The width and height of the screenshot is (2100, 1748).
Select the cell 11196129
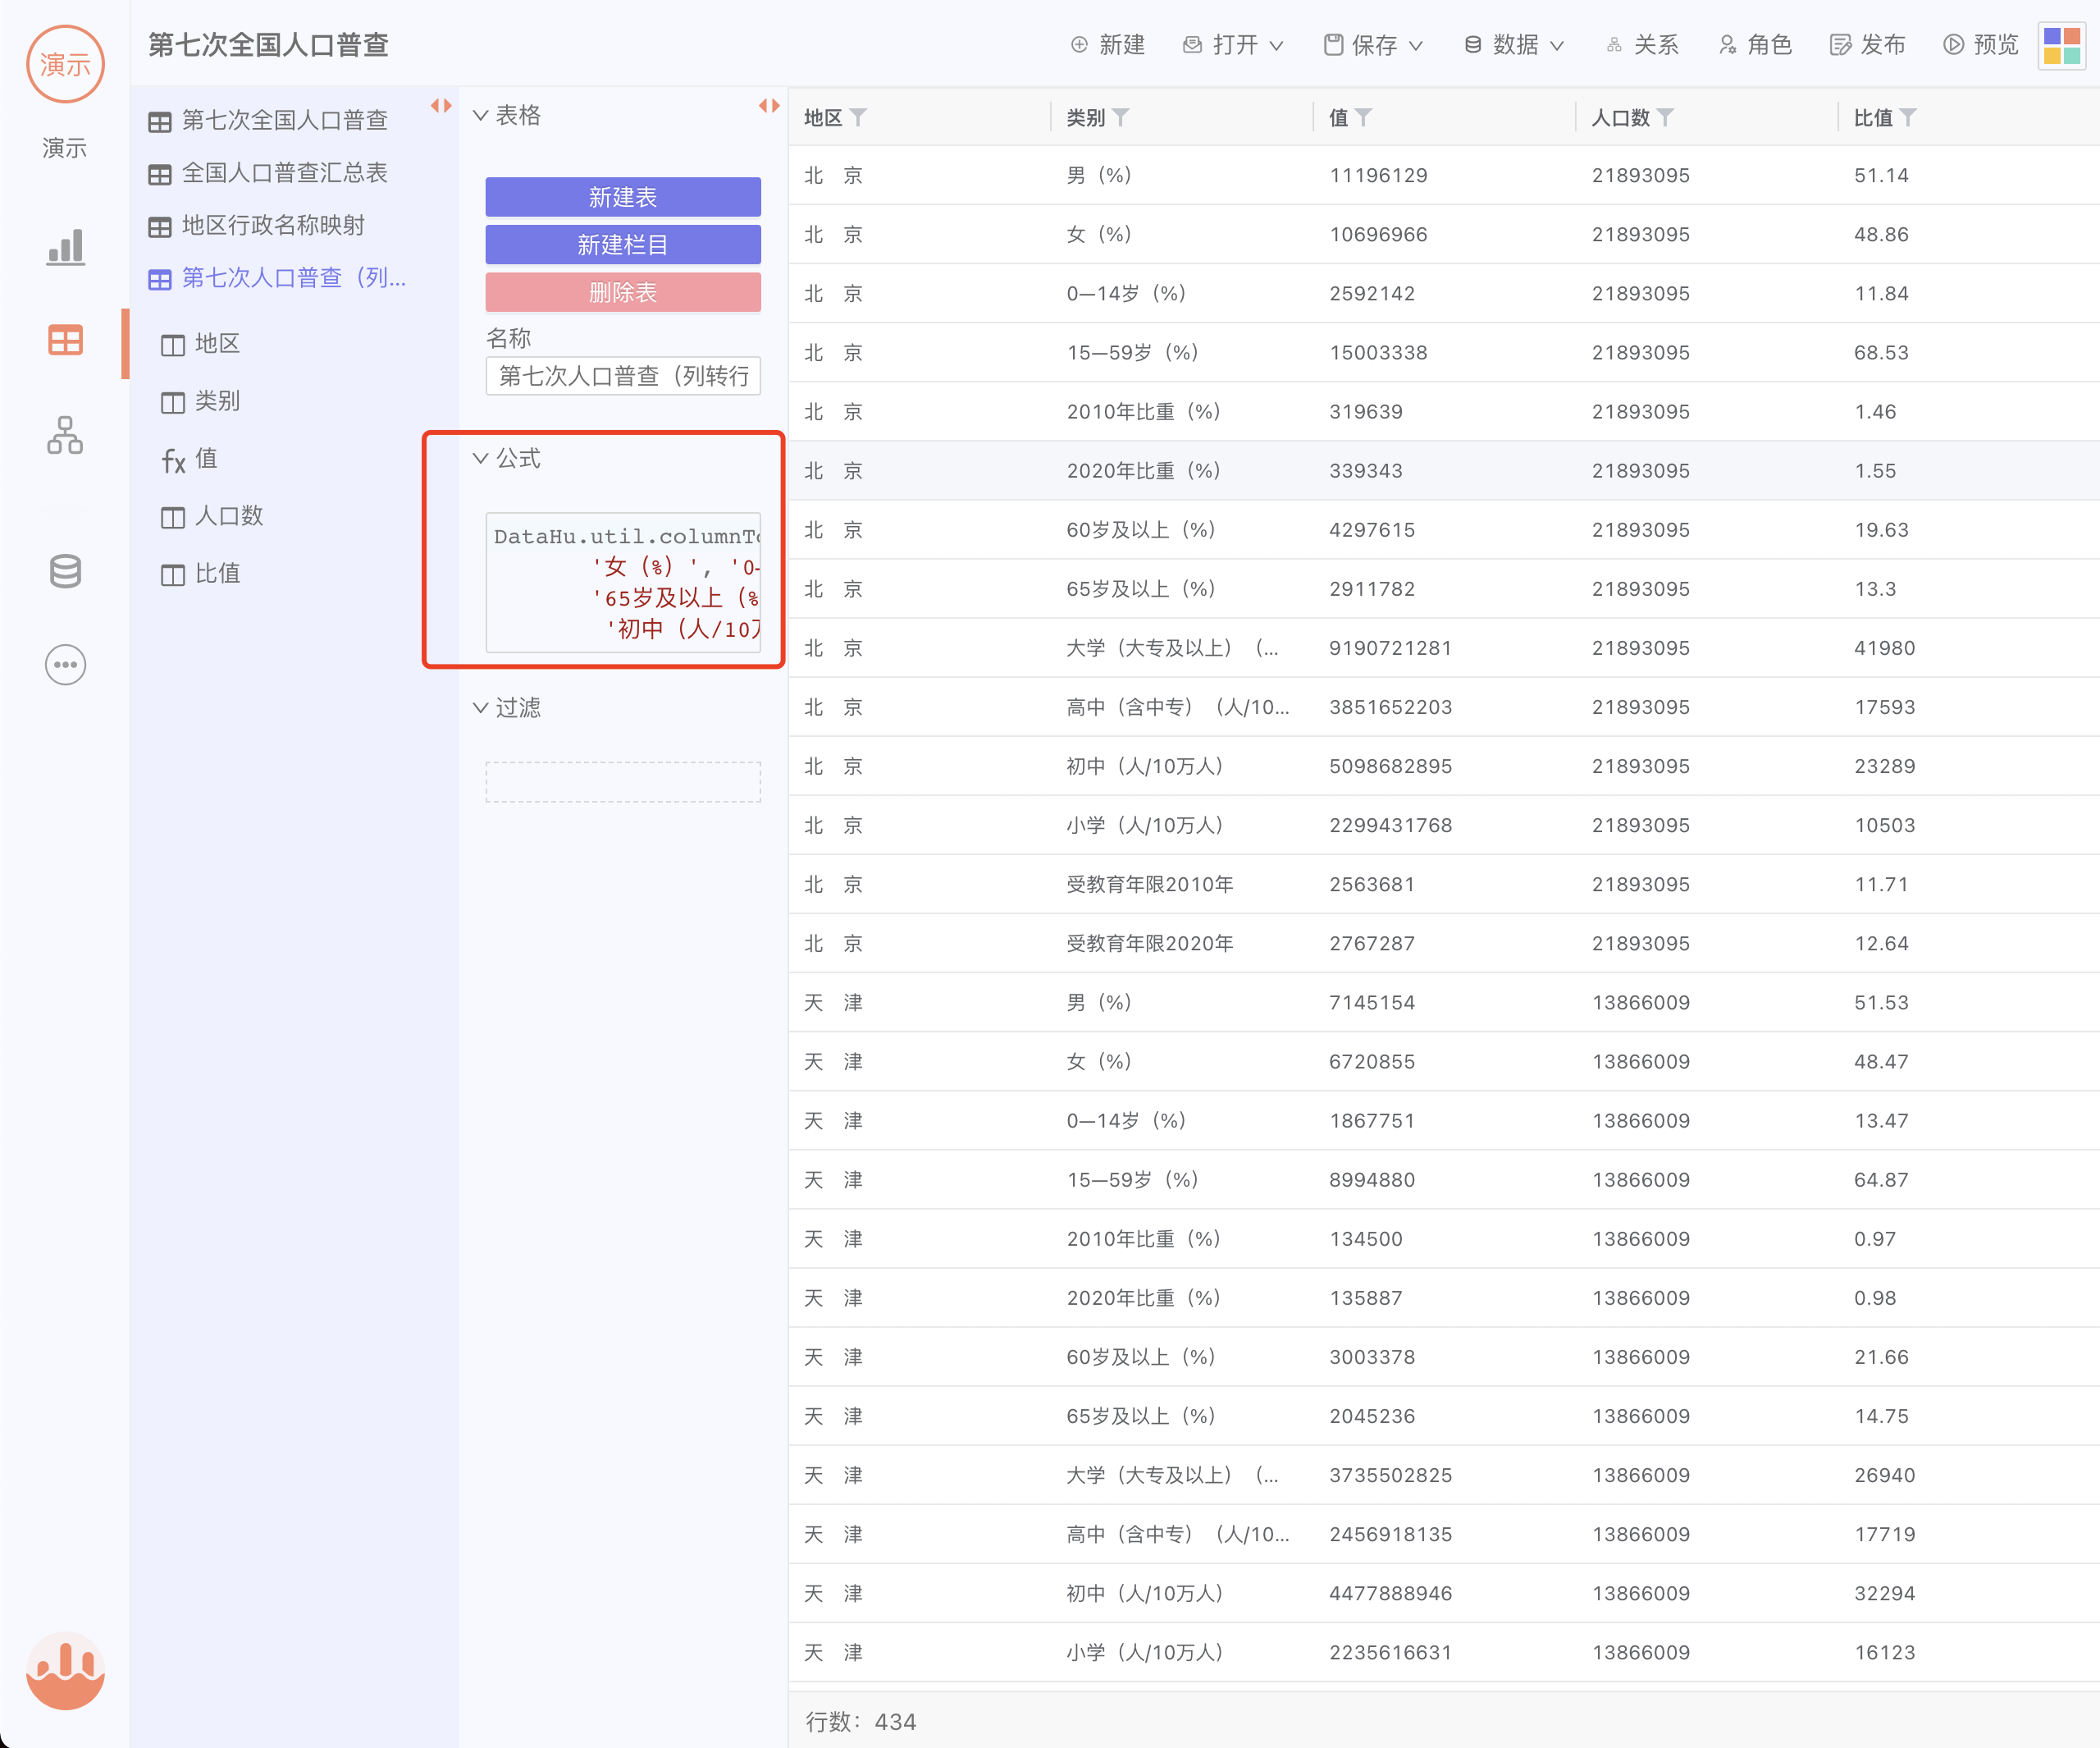[x=1378, y=176]
